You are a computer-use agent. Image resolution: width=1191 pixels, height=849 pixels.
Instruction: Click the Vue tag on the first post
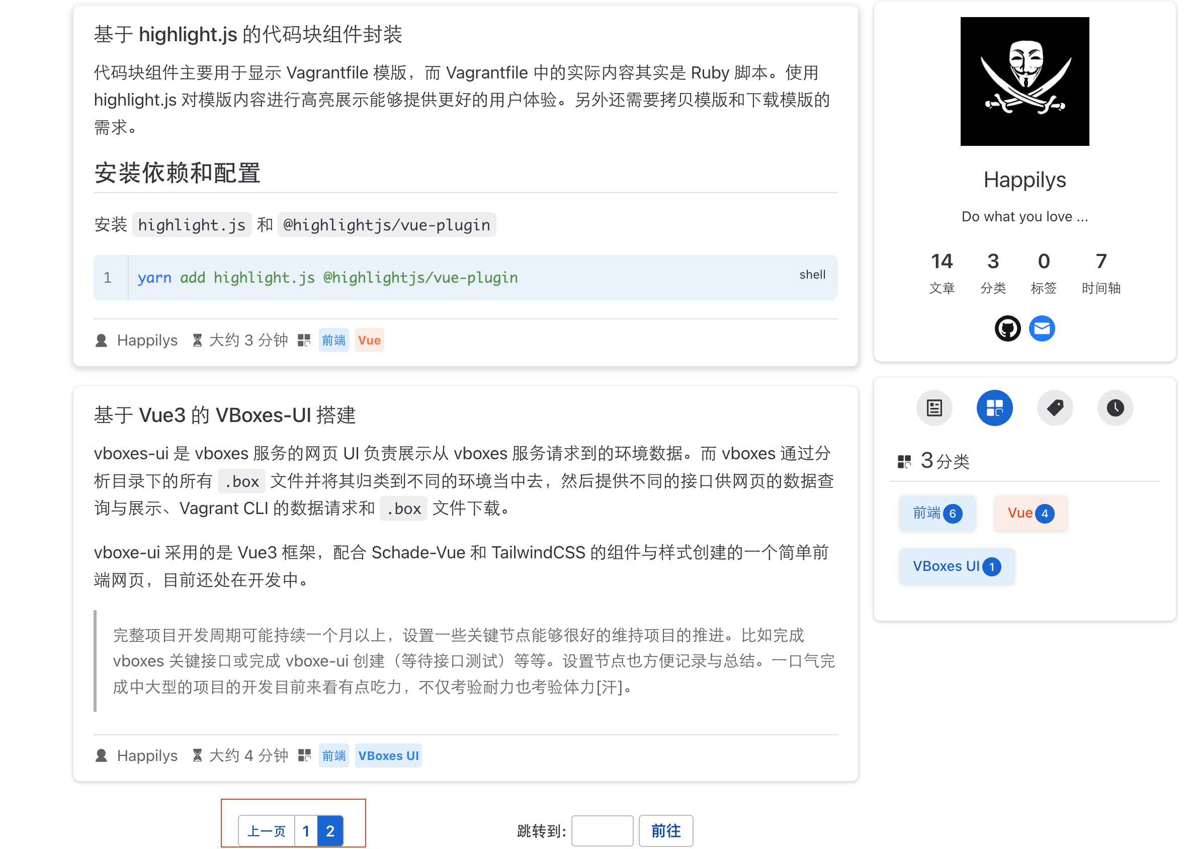pos(369,341)
